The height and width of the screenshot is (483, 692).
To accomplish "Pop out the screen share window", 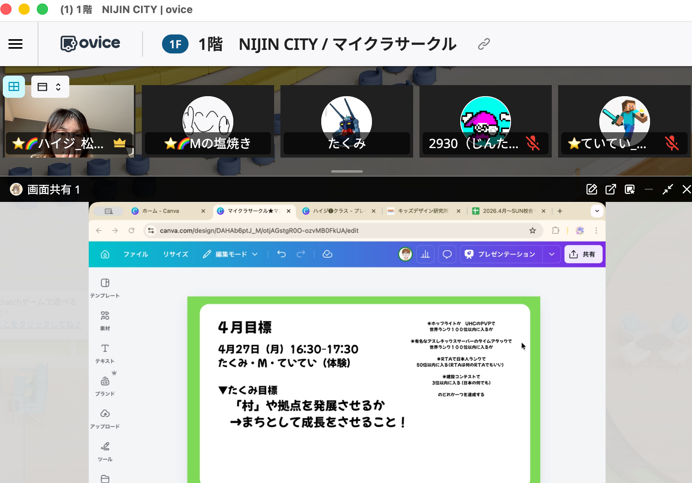I will (610, 190).
